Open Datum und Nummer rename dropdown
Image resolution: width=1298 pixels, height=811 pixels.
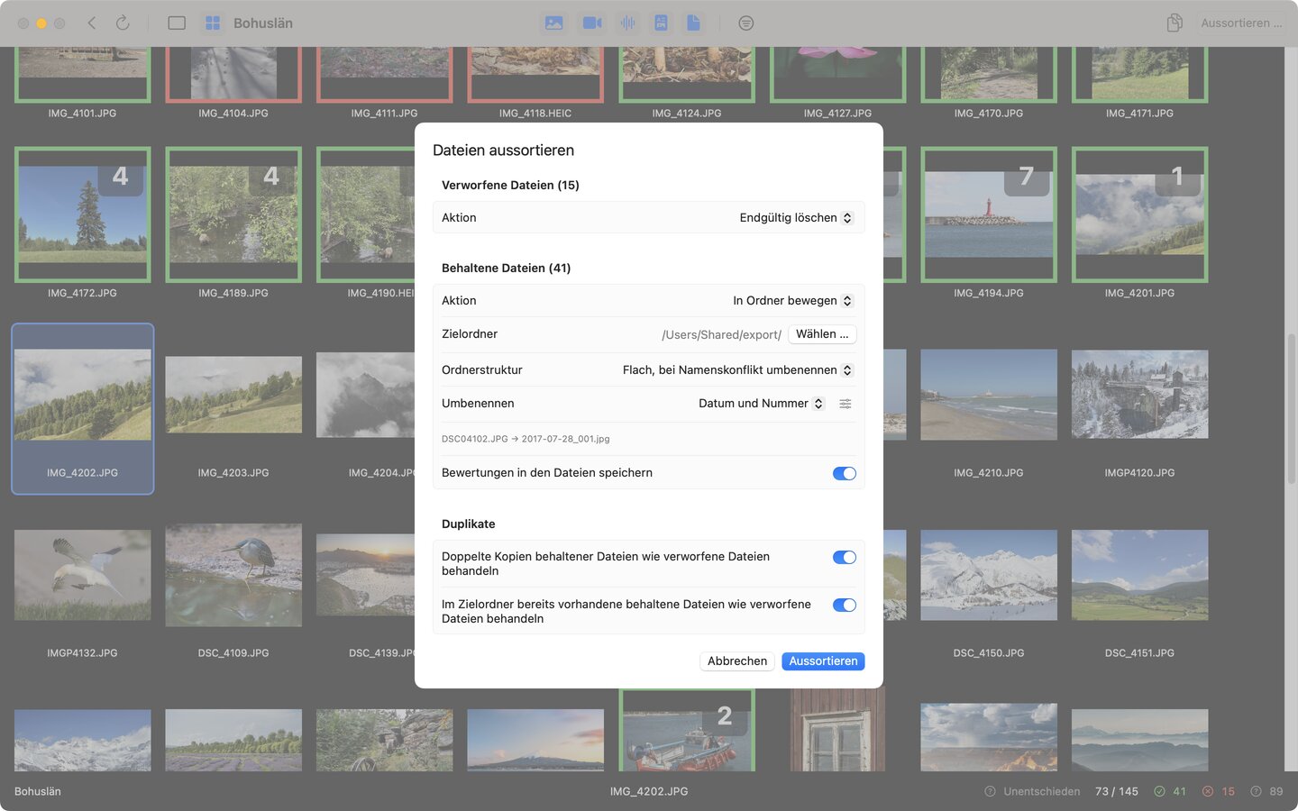(x=761, y=404)
